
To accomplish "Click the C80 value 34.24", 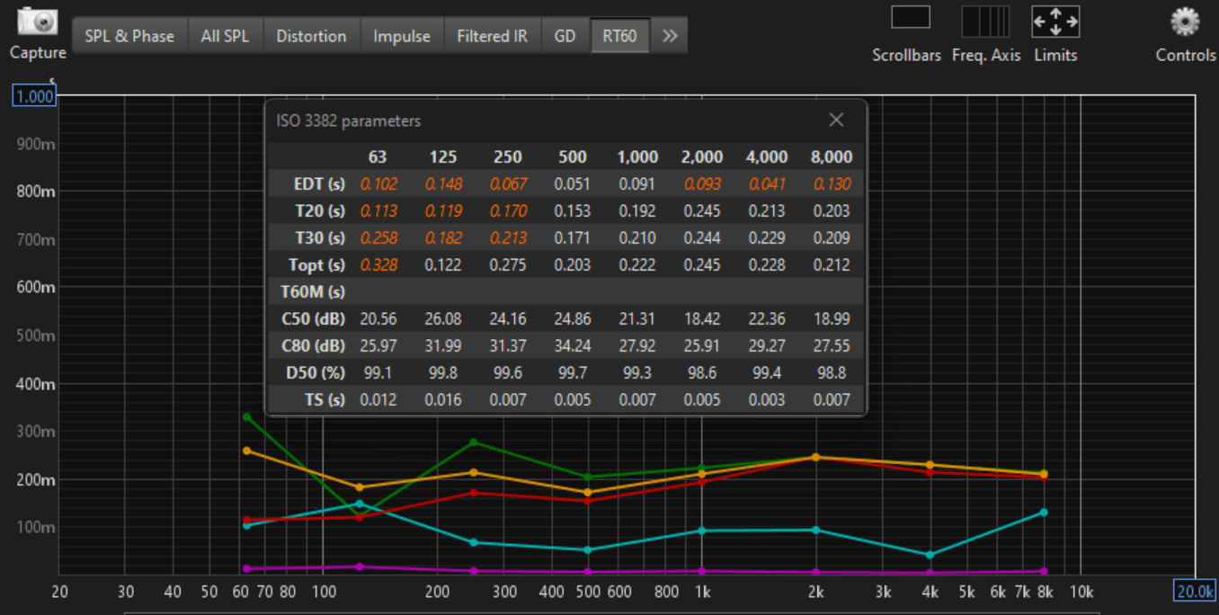I will (x=573, y=345).
